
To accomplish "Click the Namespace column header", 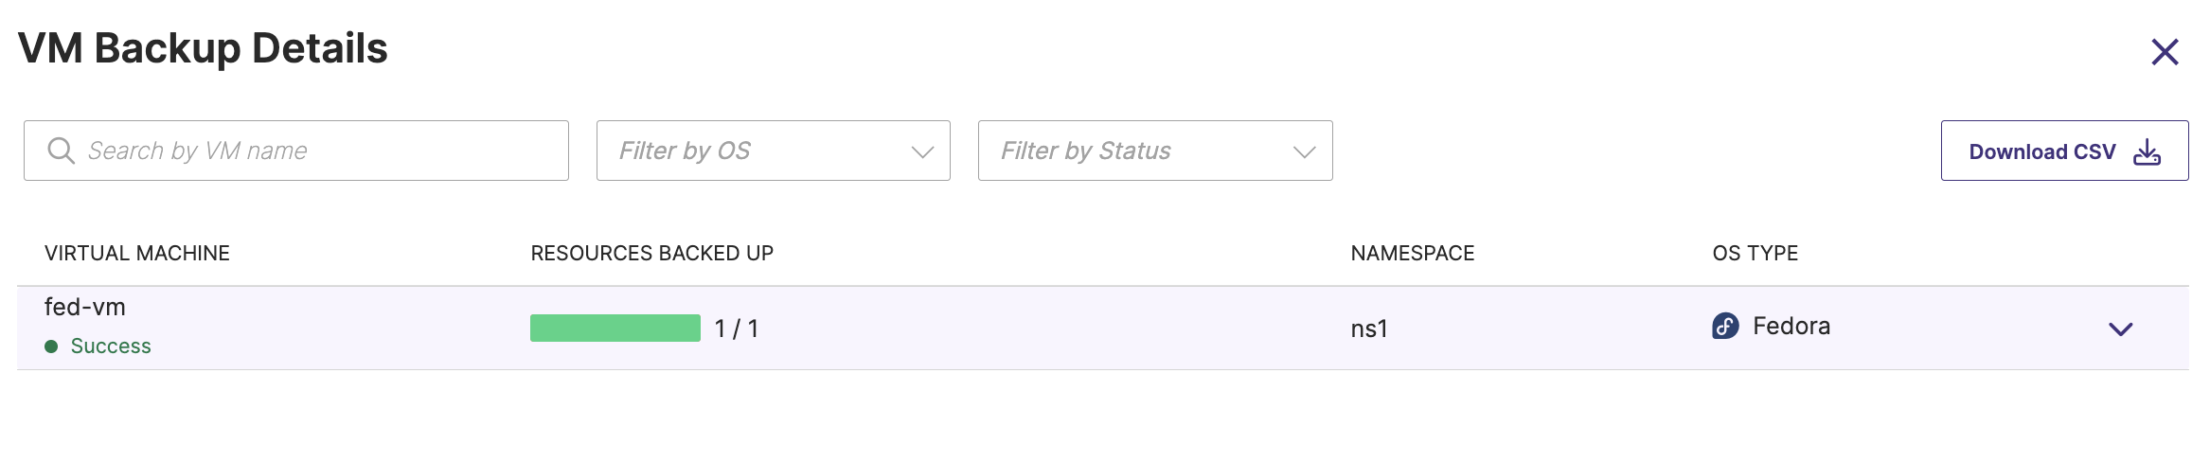I will pos(1412,253).
